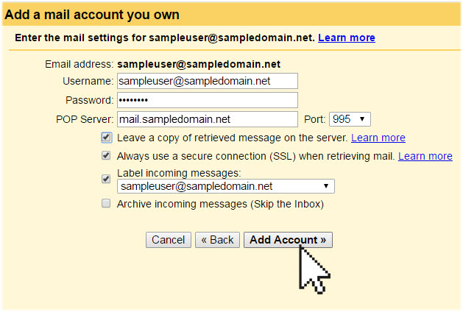
Task: Click the 'Add a mail account you own' title
Action: (92, 15)
